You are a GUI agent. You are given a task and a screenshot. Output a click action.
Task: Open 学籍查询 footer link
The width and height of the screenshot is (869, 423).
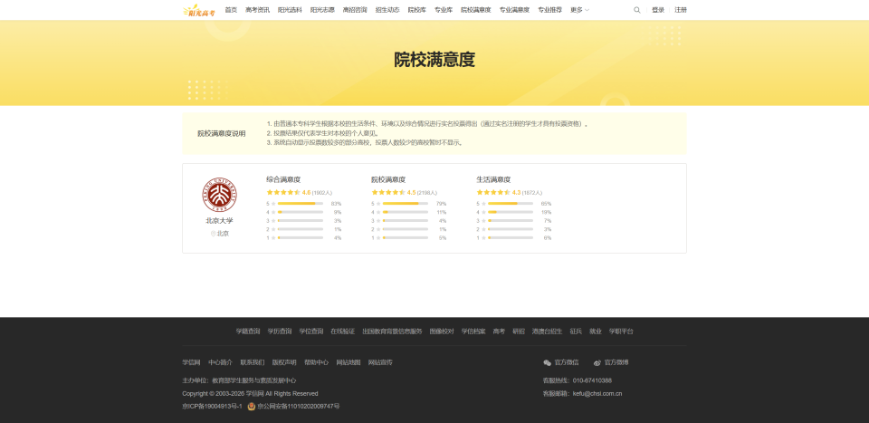tap(248, 332)
